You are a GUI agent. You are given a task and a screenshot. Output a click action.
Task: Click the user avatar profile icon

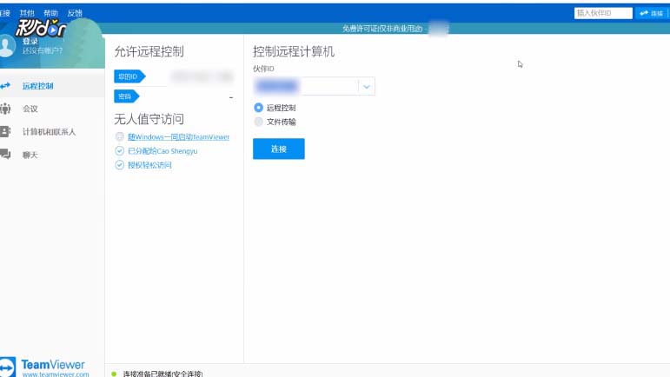(x=6, y=46)
